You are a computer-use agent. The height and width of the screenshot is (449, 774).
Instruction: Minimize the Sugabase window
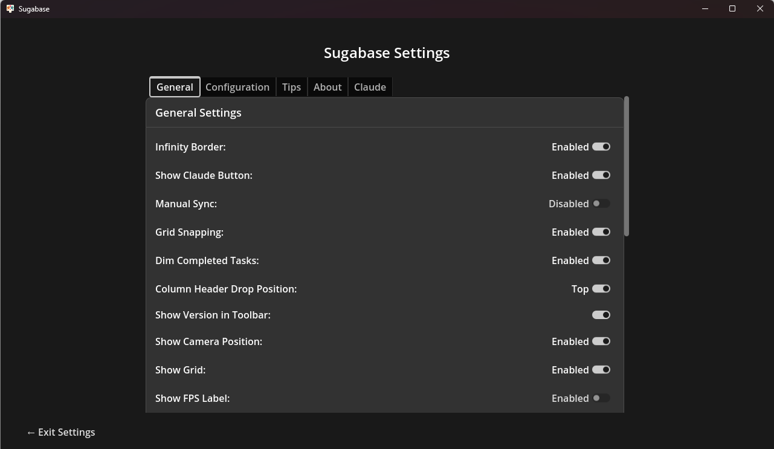point(705,9)
